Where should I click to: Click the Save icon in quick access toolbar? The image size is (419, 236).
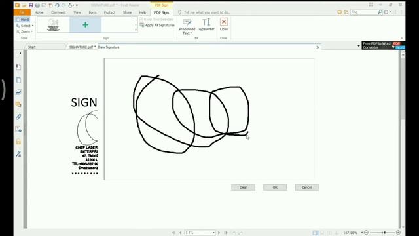click(x=31, y=5)
